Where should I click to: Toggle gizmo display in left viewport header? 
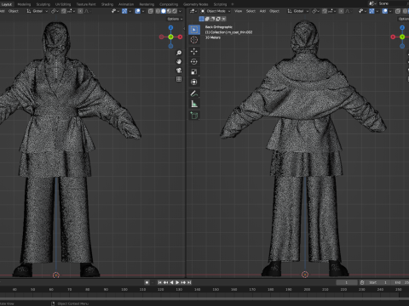coord(124,11)
